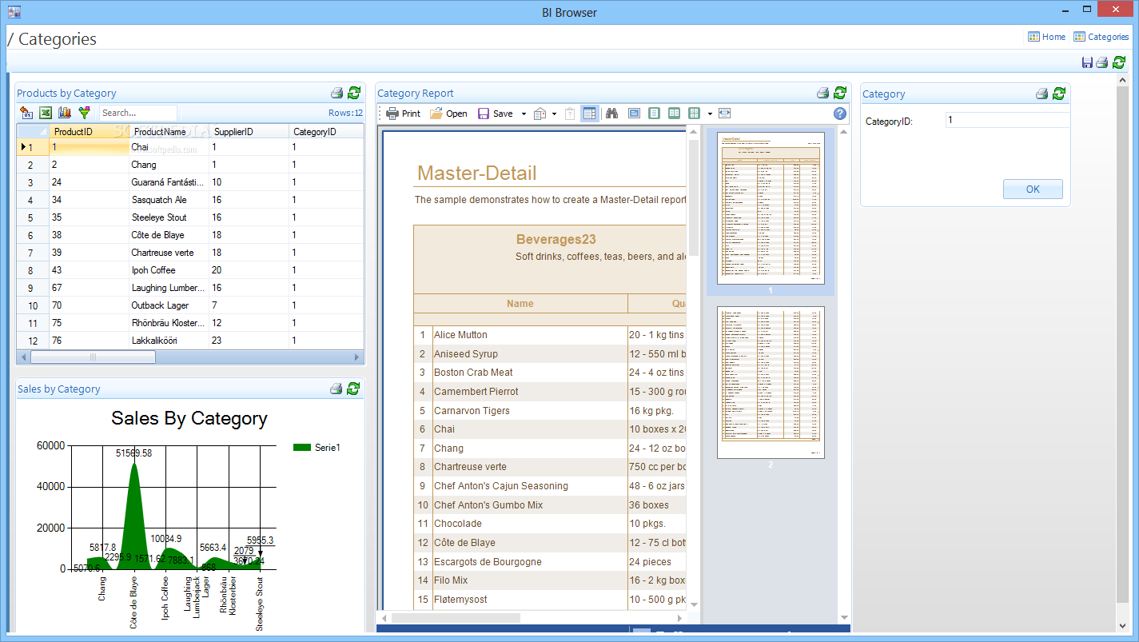Viewport: 1139px width, 642px height.
Task: Click the Rows:12 count label
Action: tap(345, 113)
